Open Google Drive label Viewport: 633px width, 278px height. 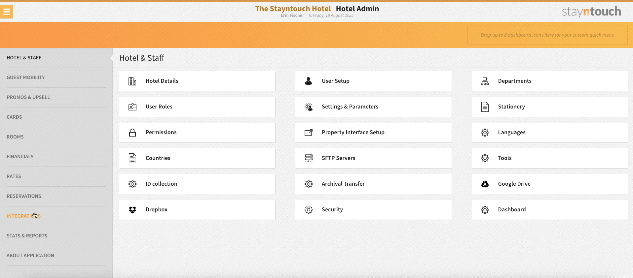[514, 184]
